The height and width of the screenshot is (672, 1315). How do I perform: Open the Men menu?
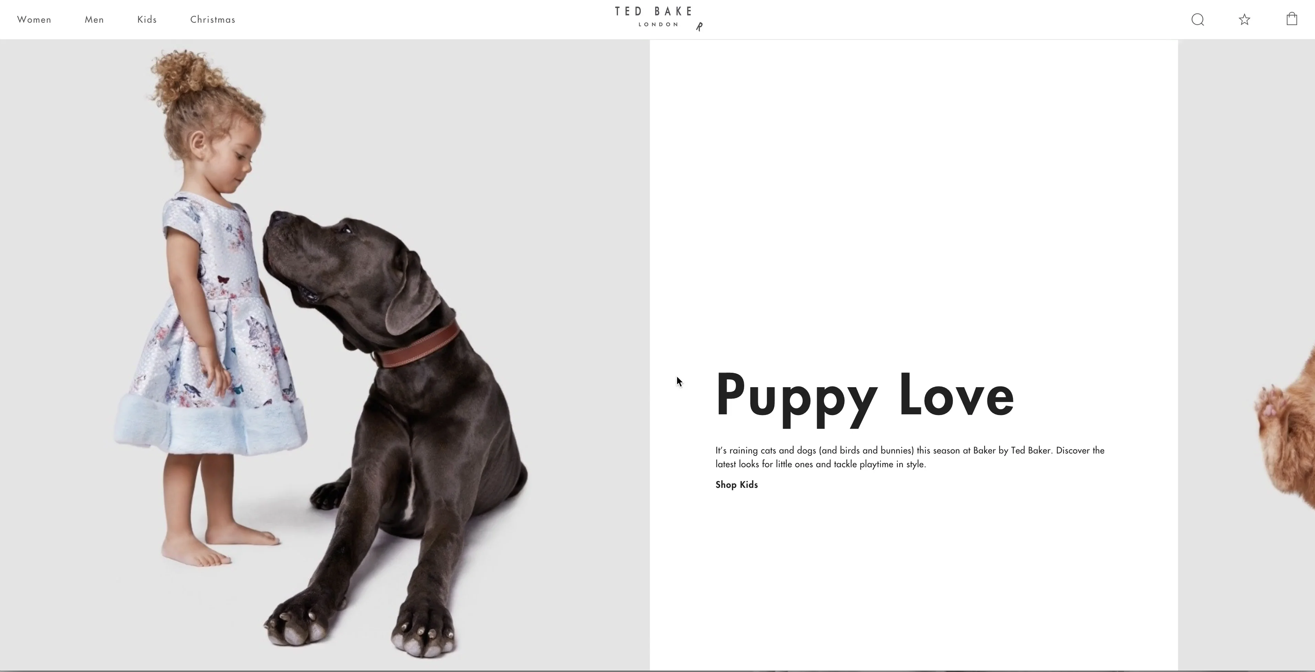point(95,20)
